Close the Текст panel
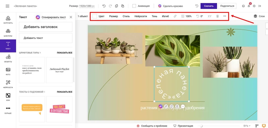 [x=71, y=17]
